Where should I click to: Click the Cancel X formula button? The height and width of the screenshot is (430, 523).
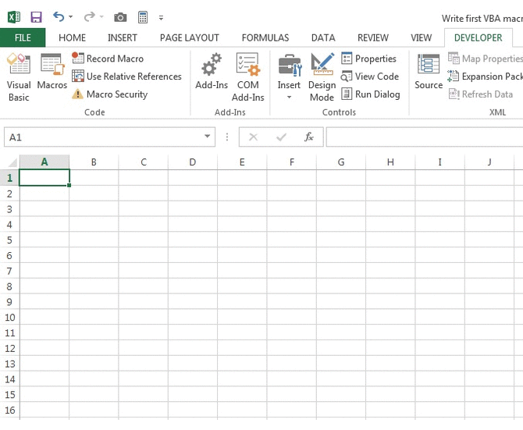coord(253,137)
